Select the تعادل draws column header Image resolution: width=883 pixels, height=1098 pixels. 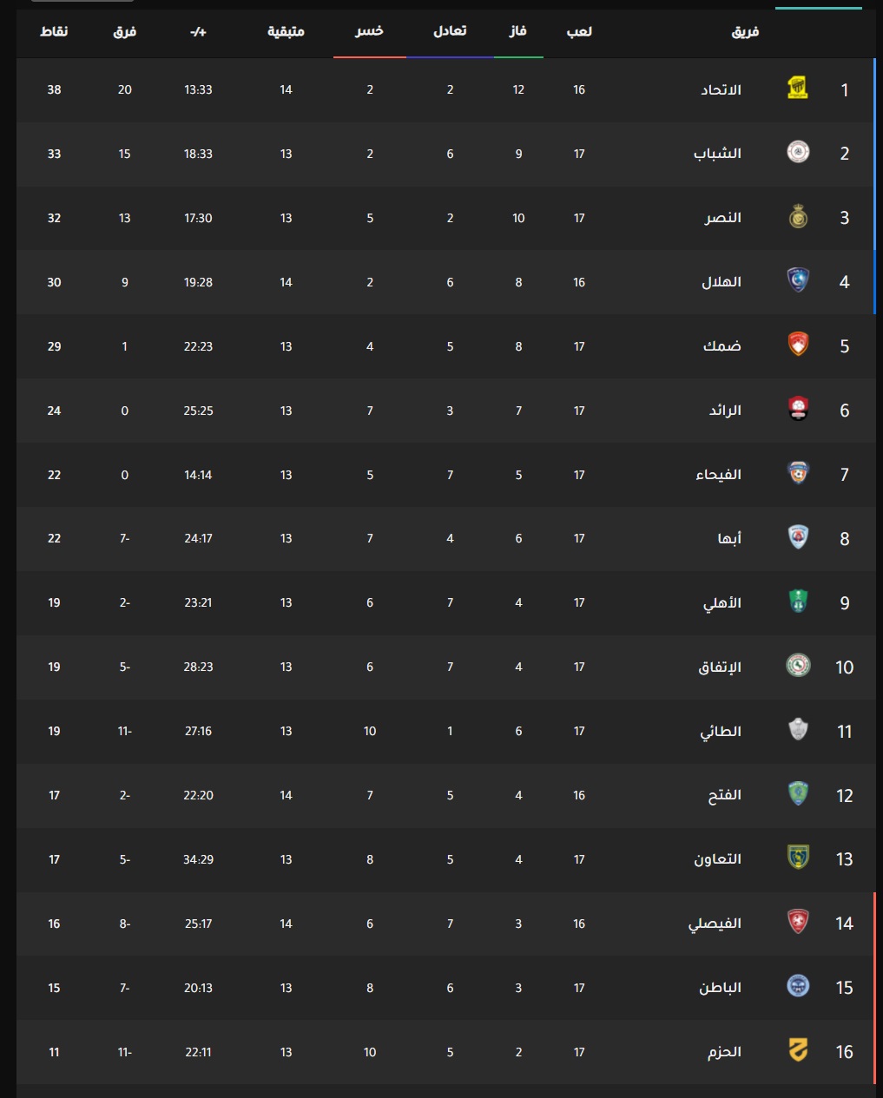coord(450,31)
